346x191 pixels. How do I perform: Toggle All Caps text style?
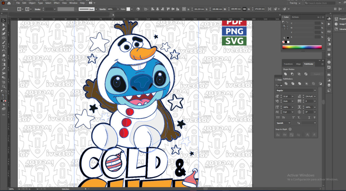click(278, 118)
